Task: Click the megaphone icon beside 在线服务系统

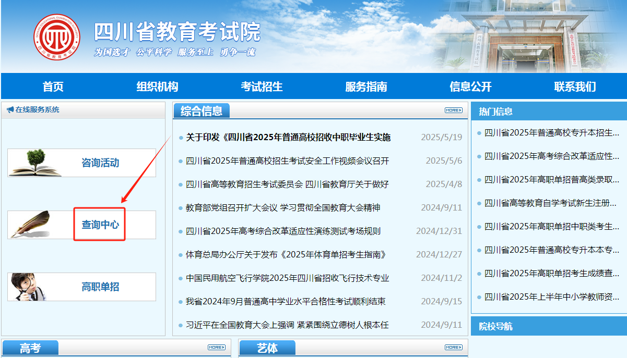Action: pos(10,110)
